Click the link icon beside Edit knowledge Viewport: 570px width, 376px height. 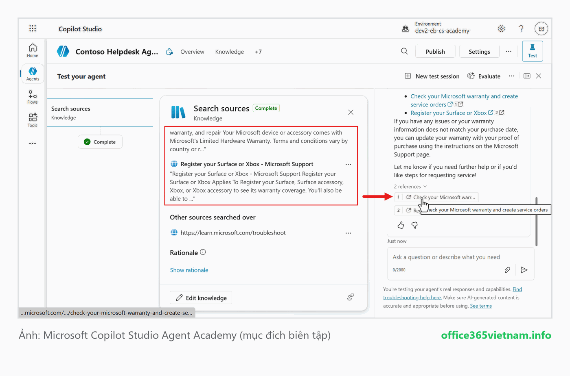[351, 297]
